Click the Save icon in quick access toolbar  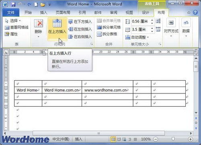point(13,4)
